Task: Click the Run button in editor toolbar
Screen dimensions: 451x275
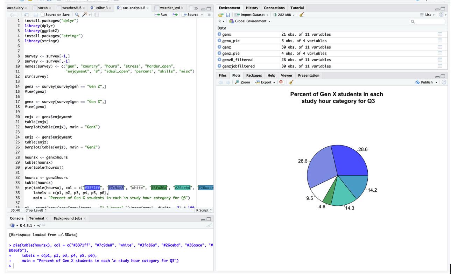Action: pyautogui.click(x=161, y=15)
